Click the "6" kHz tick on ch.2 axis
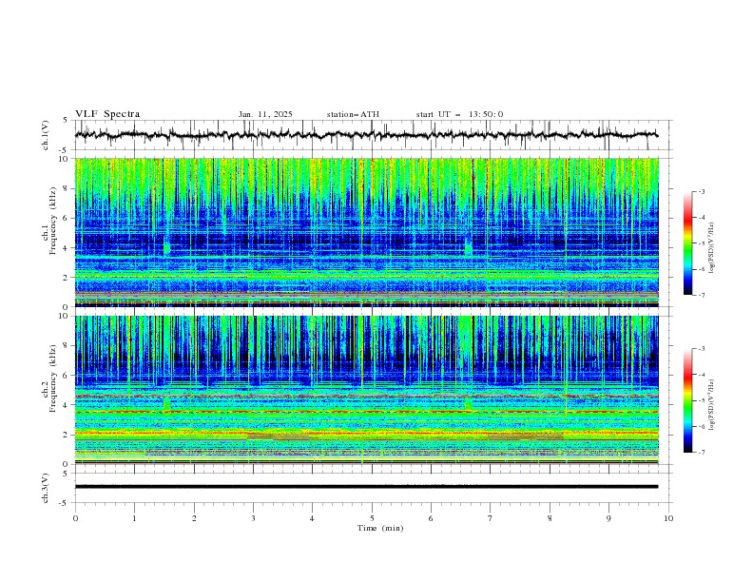This screenshot has height=582, width=753. (67, 376)
